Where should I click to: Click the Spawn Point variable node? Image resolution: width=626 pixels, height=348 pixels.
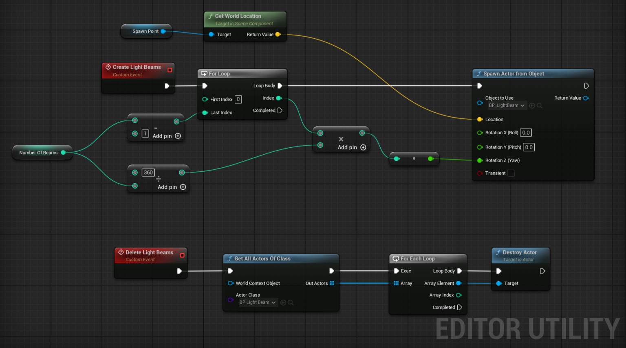[145, 31]
